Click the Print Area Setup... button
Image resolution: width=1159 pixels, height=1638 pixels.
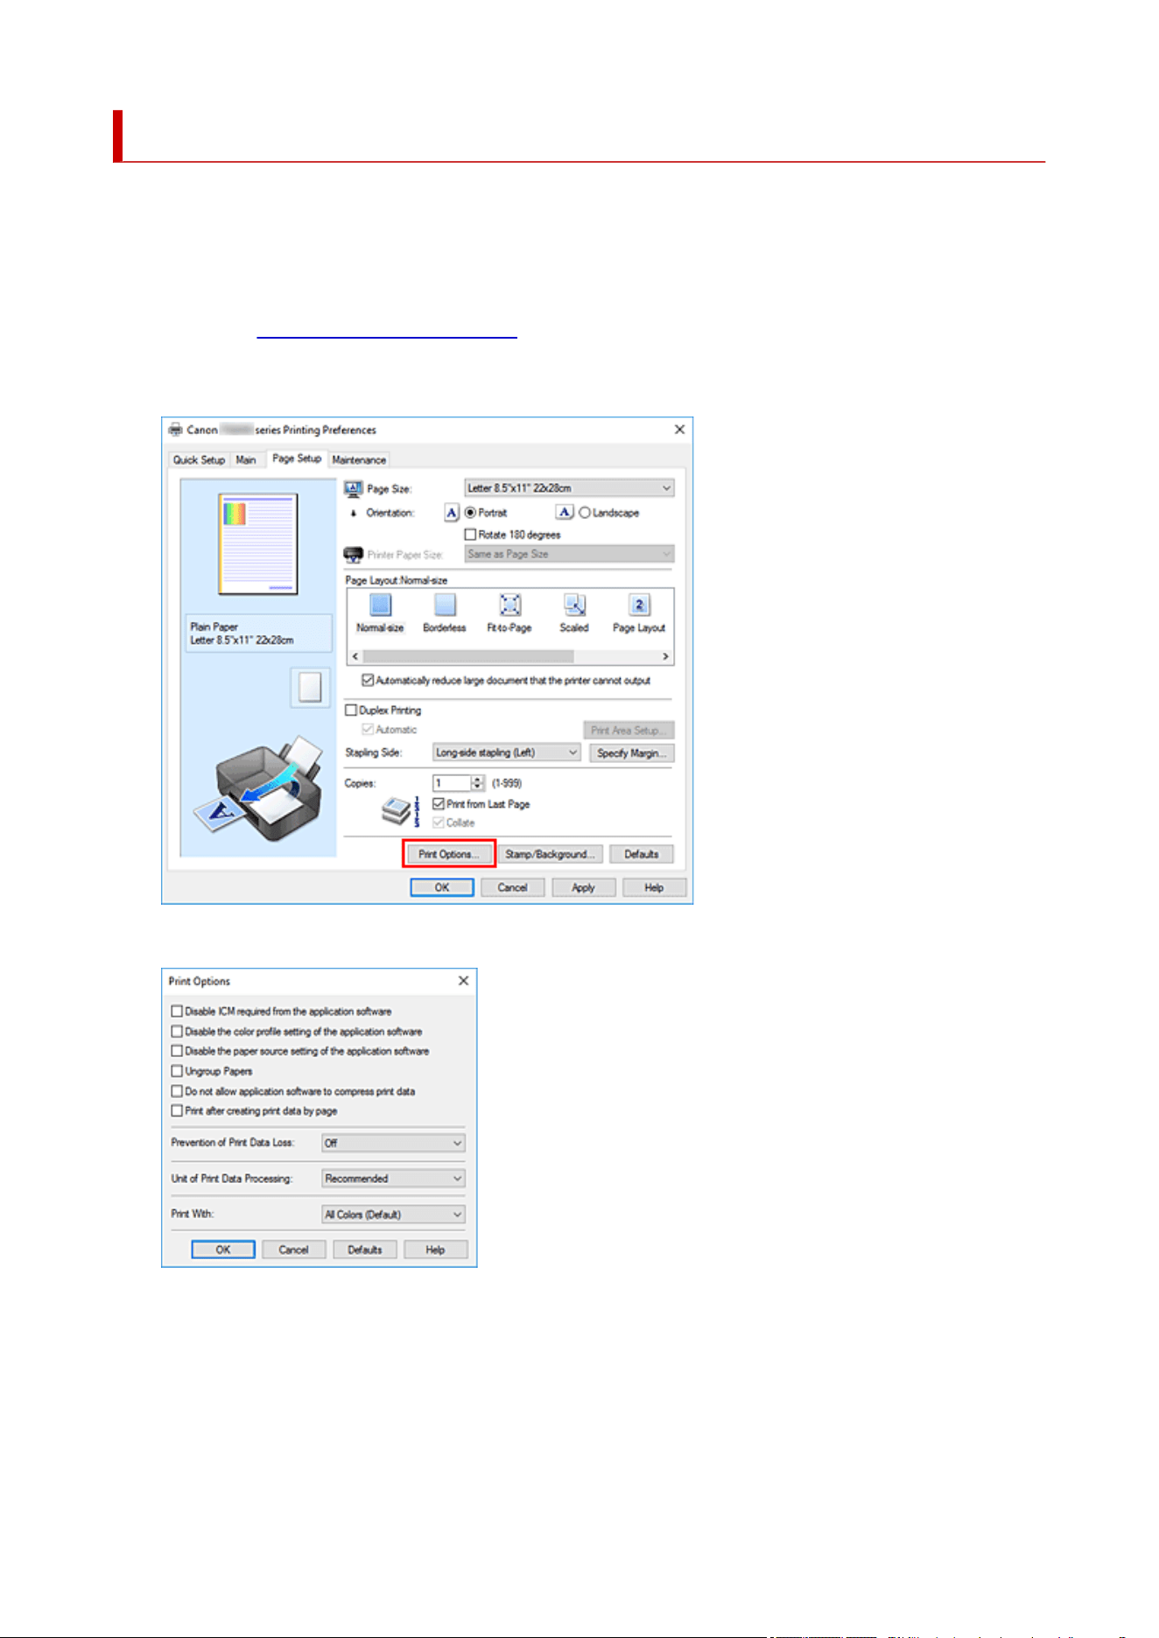pyautogui.click(x=629, y=730)
